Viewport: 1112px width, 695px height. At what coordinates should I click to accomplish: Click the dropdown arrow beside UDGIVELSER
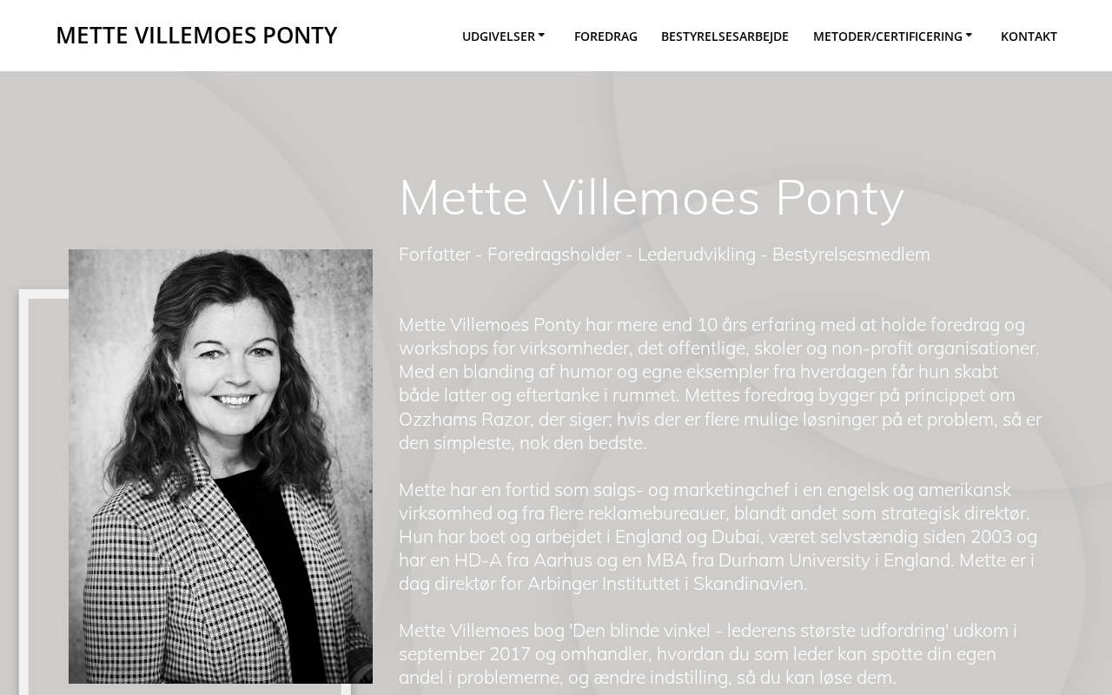click(541, 36)
